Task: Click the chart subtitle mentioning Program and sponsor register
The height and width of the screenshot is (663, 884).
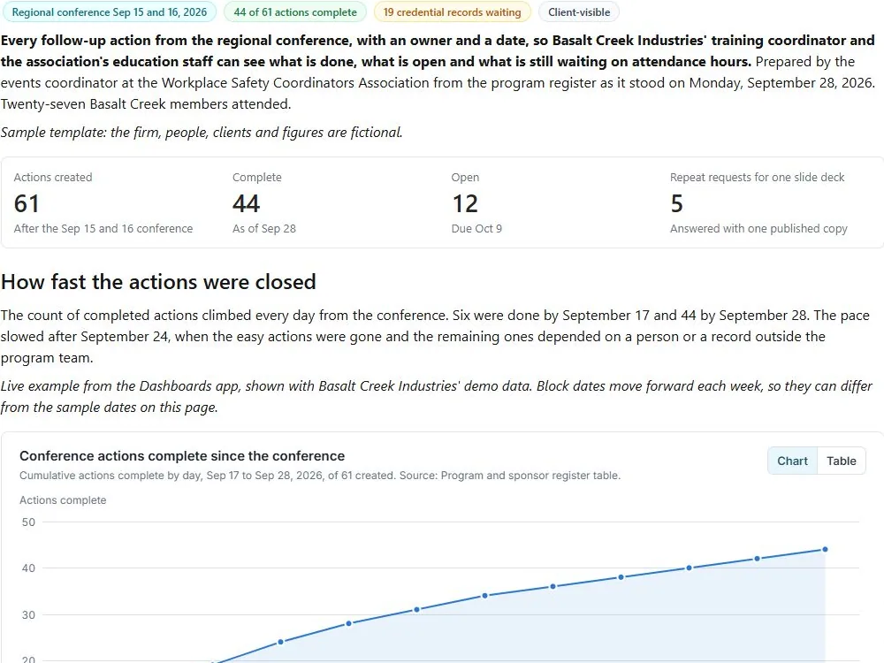Action: pos(320,476)
